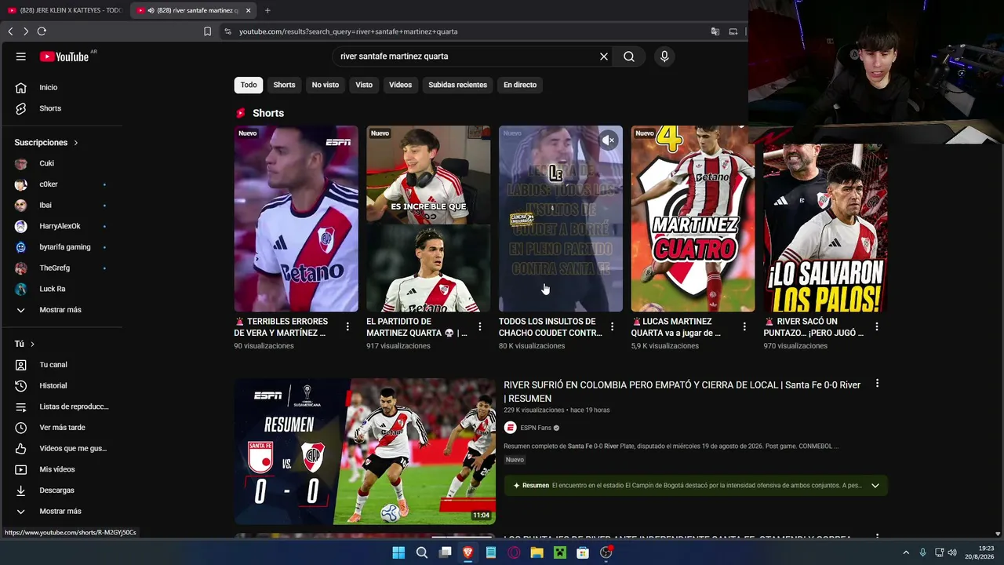Open the translate page icon in address bar

[x=715, y=31]
